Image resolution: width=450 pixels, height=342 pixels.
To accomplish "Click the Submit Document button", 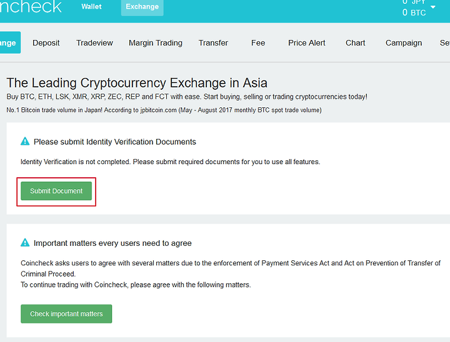I will pyautogui.click(x=56, y=191).
